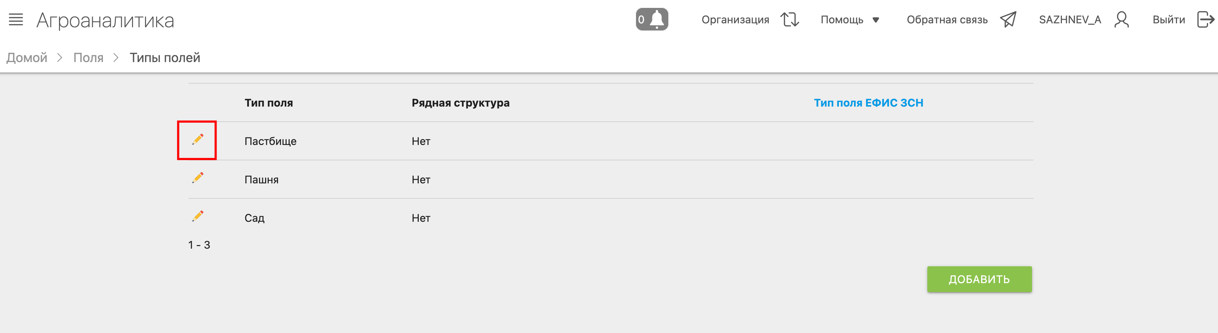The image size is (1218, 333).
Task: Click the Обратная связь link
Action: (x=947, y=20)
